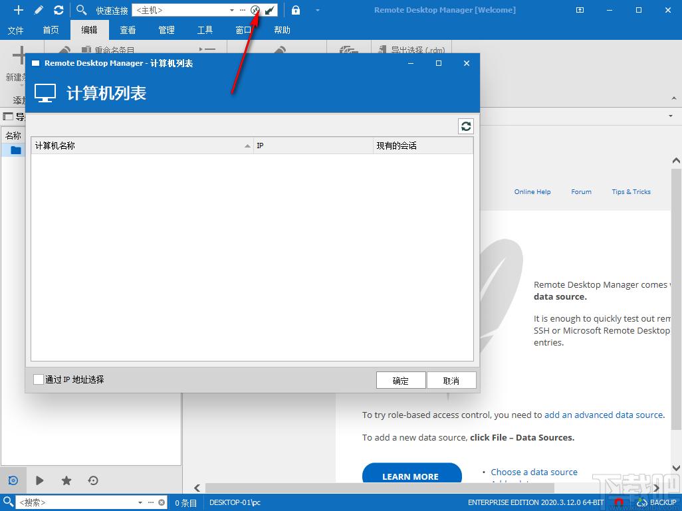
Task: Sort by 计算机名称 column header
Action: pos(142,146)
